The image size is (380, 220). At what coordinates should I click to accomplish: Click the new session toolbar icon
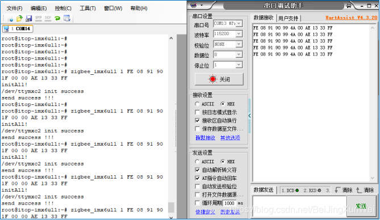10,19
